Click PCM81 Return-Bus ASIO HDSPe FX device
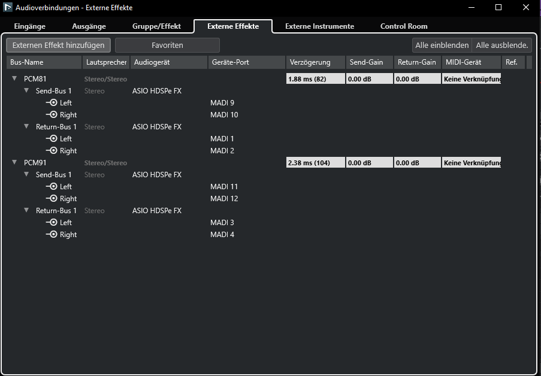This screenshot has width=541, height=376. [x=157, y=126]
